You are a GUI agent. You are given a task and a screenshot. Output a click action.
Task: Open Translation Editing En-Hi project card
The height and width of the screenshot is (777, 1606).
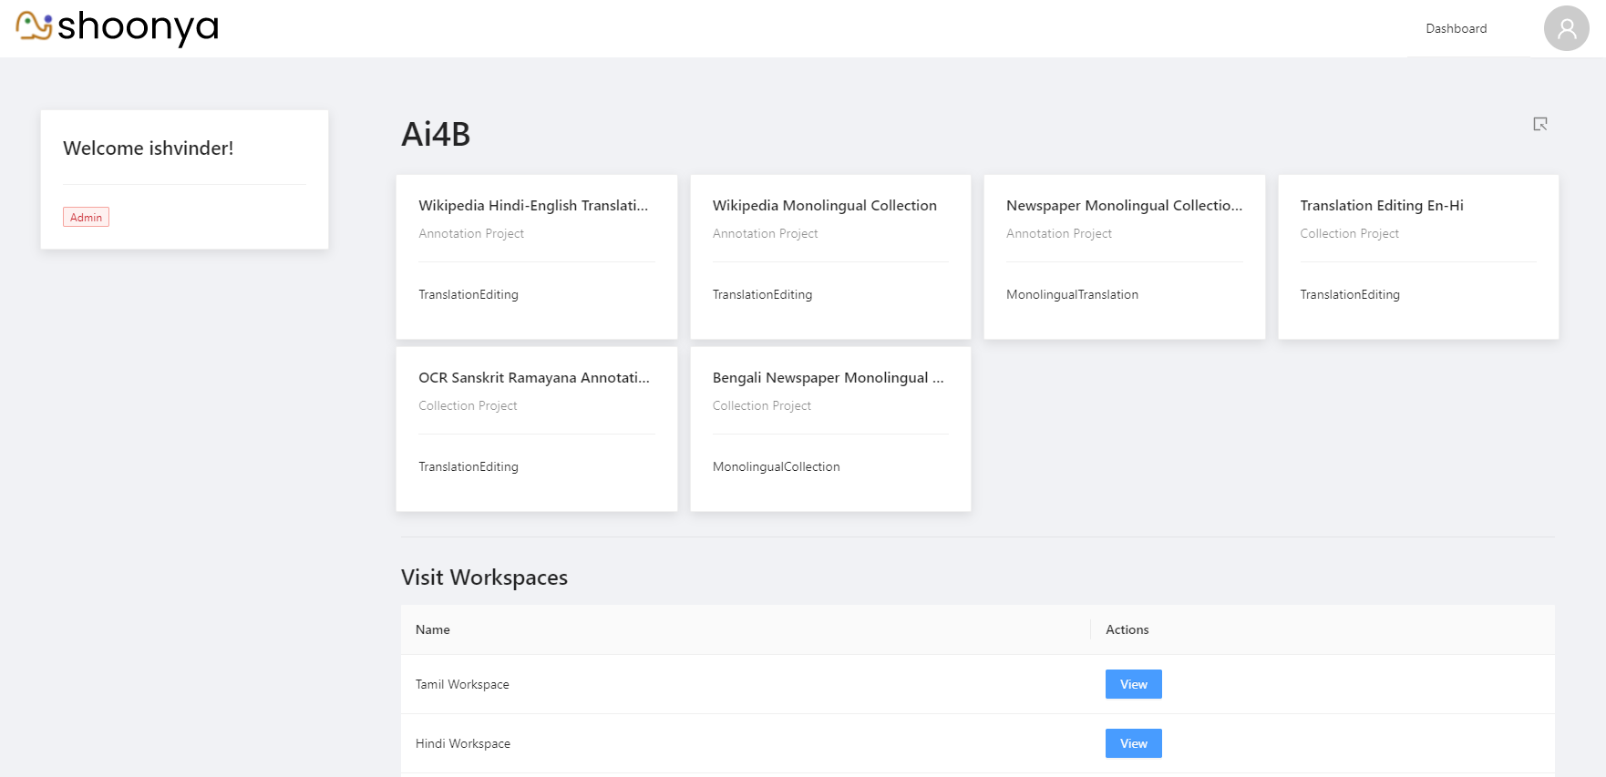[1418, 257]
